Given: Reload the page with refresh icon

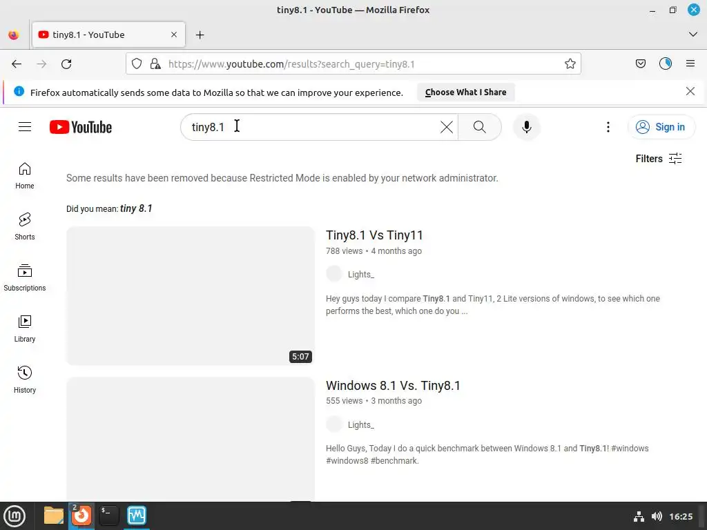Looking at the screenshot, I should [x=66, y=64].
